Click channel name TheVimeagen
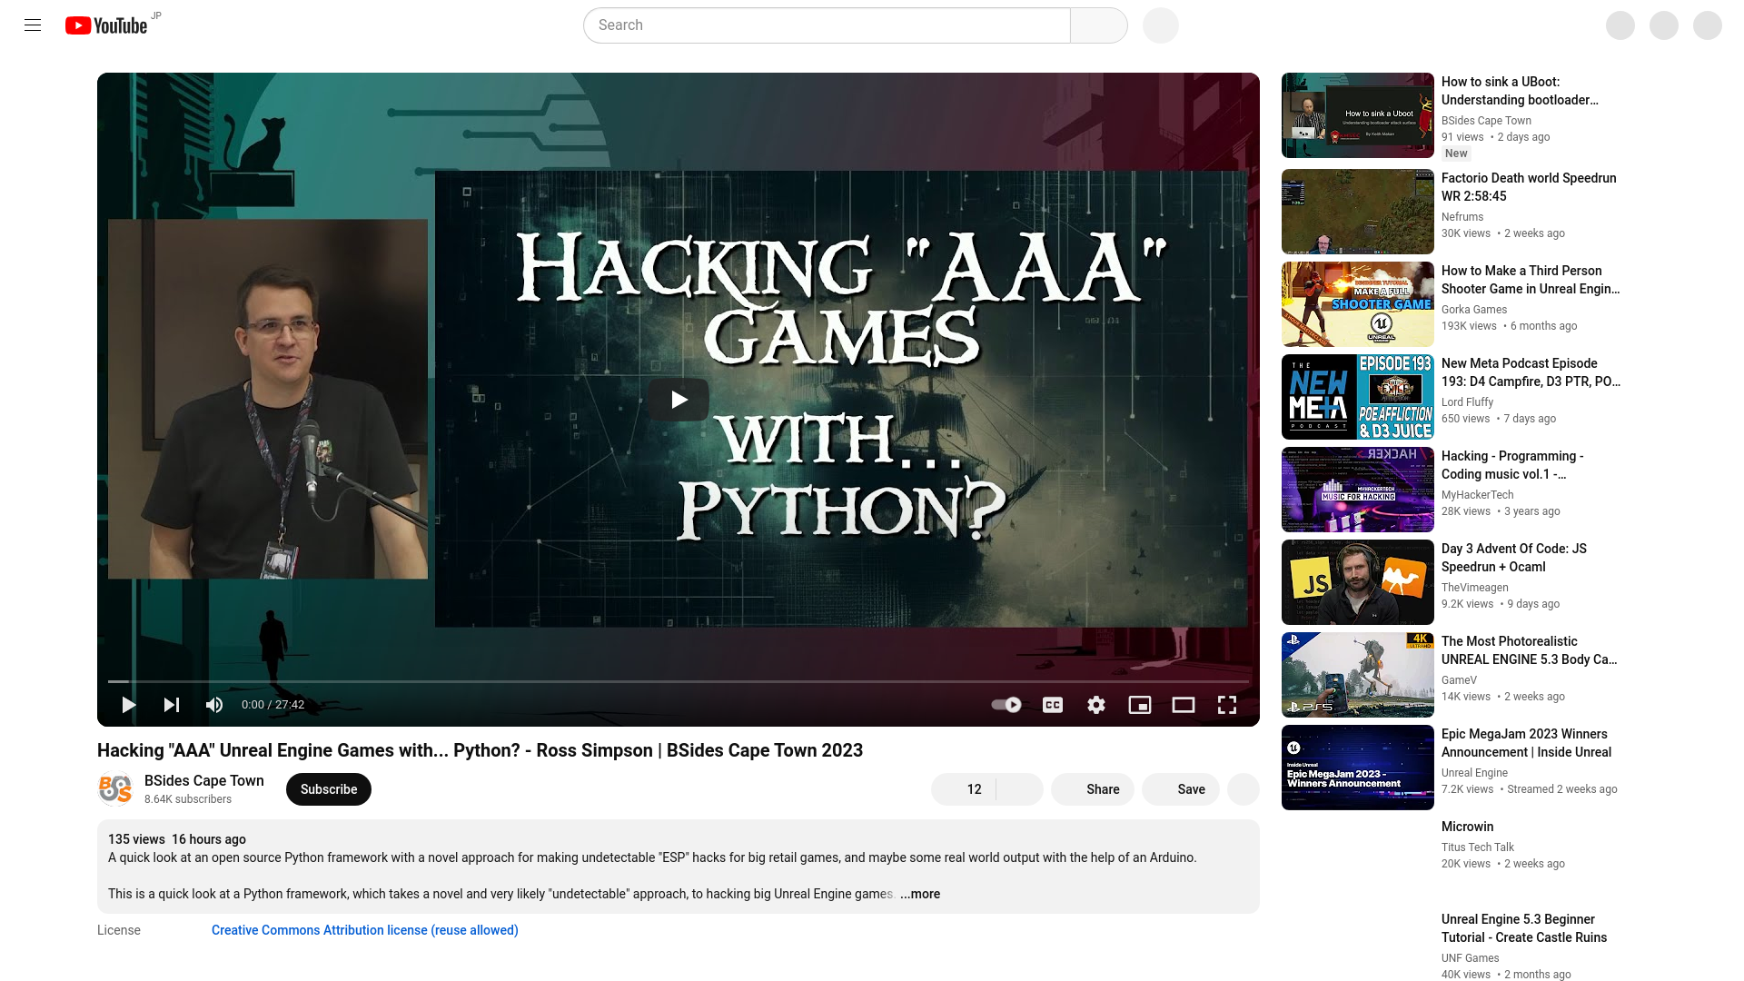The width and height of the screenshot is (1744, 981). (x=1475, y=588)
